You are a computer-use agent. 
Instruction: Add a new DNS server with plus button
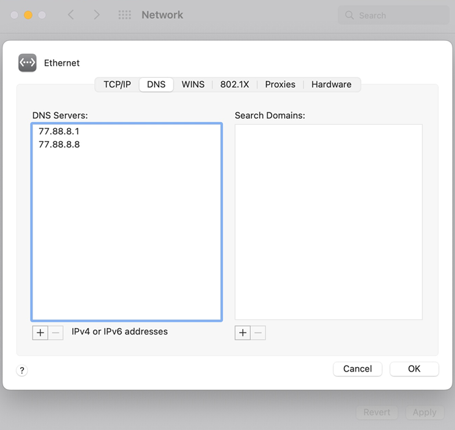[x=40, y=333]
